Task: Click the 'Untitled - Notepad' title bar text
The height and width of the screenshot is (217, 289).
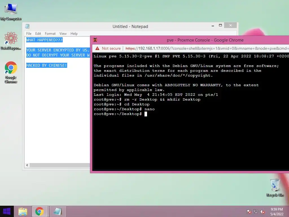Action: tap(130, 26)
